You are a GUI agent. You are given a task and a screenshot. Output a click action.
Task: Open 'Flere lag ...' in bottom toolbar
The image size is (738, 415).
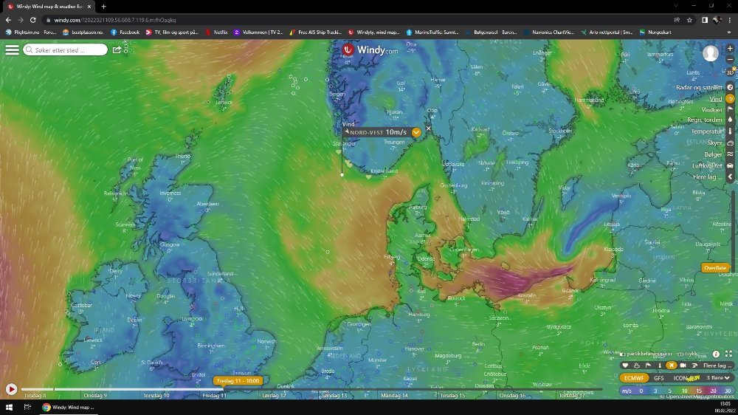coord(717,366)
